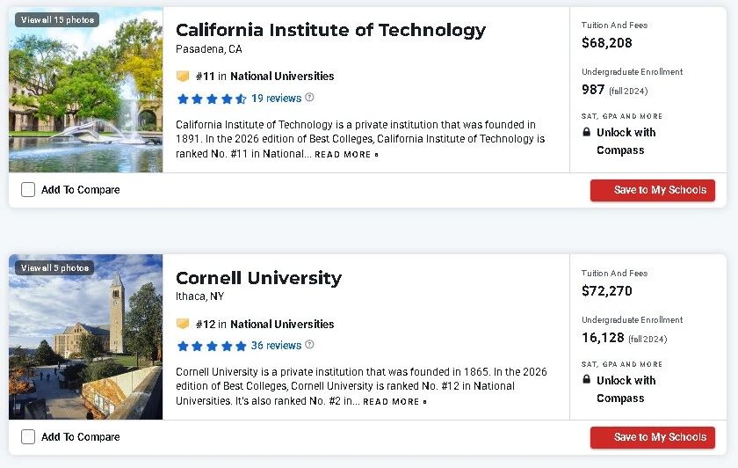Screen dimensions: 738x468
Task: Click the Caltech star rating
Action: (211, 99)
